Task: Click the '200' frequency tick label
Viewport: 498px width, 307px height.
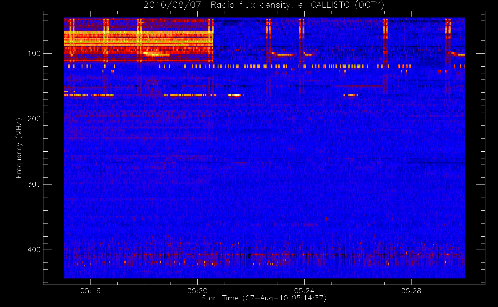Action: click(34, 119)
